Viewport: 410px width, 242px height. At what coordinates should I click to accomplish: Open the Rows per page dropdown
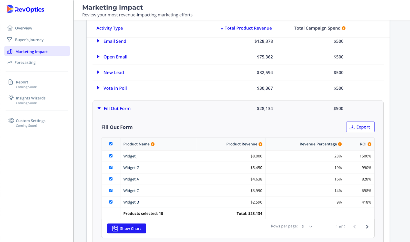pyautogui.click(x=307, y=227)
